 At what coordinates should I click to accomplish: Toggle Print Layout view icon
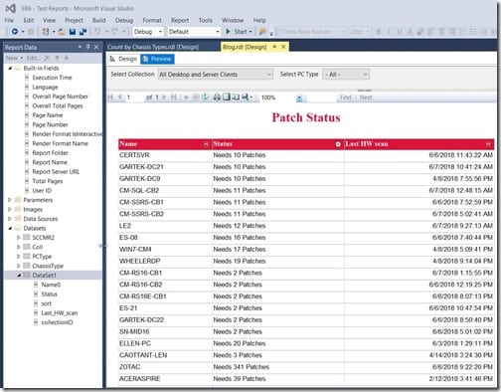point(227,98)
